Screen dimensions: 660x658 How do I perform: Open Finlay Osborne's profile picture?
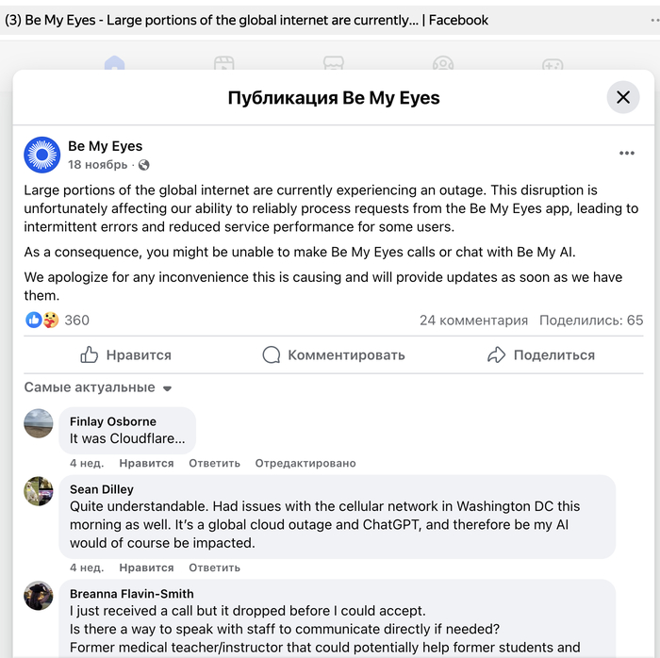tap(39, 423)
